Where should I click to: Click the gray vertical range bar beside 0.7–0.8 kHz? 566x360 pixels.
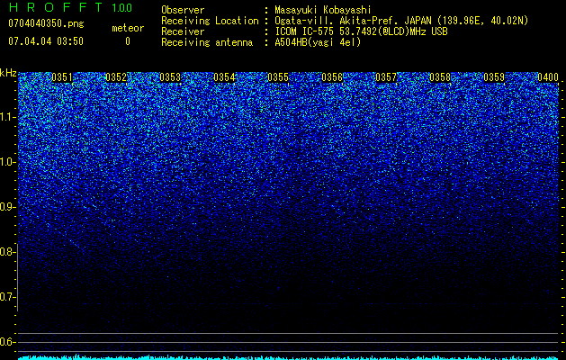(18, 277)
